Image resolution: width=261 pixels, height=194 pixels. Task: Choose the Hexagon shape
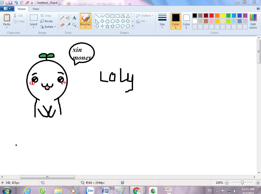pyautogui.click(x=112, y=21)
